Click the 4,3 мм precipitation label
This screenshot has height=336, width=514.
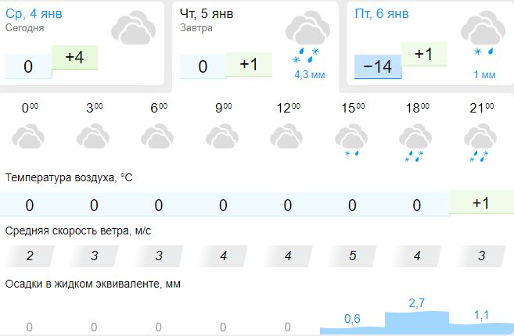[x=310, y=75]
